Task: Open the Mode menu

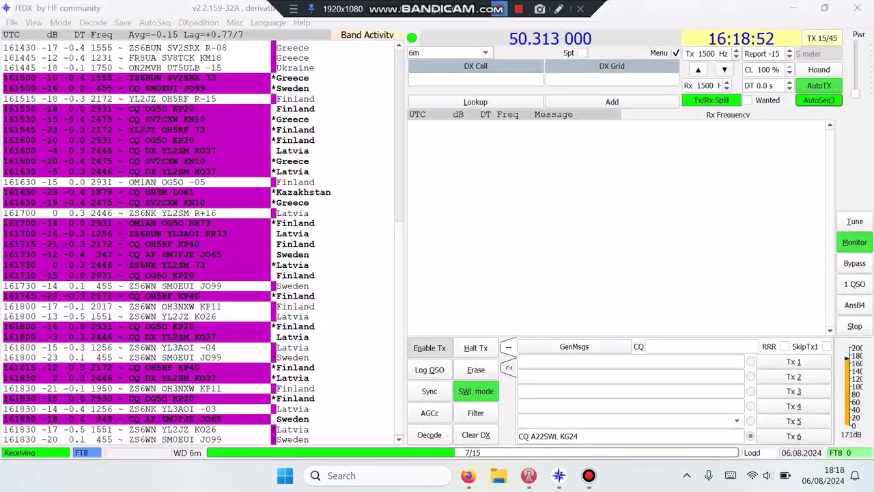Action: tap(60, 23)
